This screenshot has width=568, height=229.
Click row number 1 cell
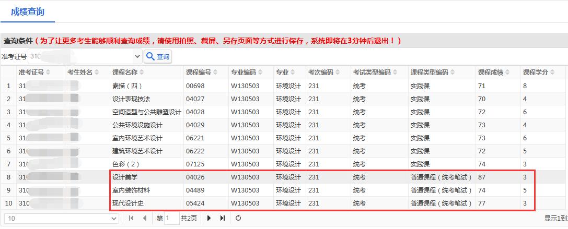pyautogui.click(x=9, y=86)
